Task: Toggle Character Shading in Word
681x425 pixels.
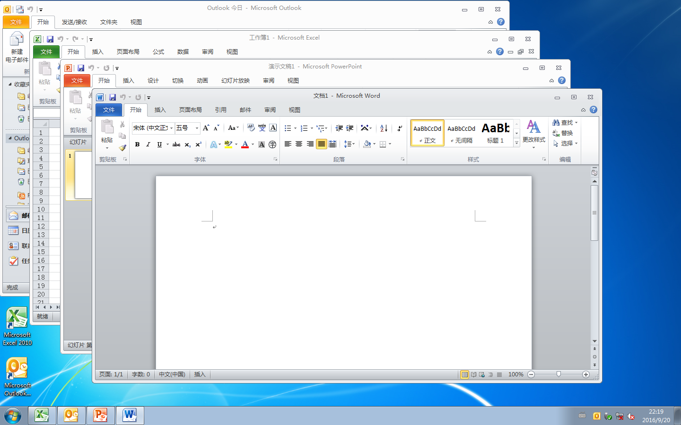Action: [x=262, y=144]
